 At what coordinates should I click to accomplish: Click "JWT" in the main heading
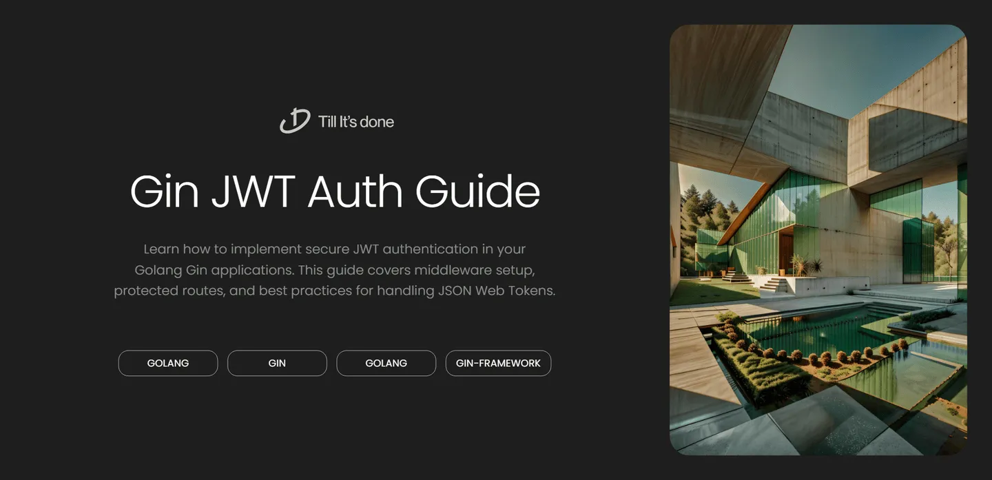(x=254, y=191)
